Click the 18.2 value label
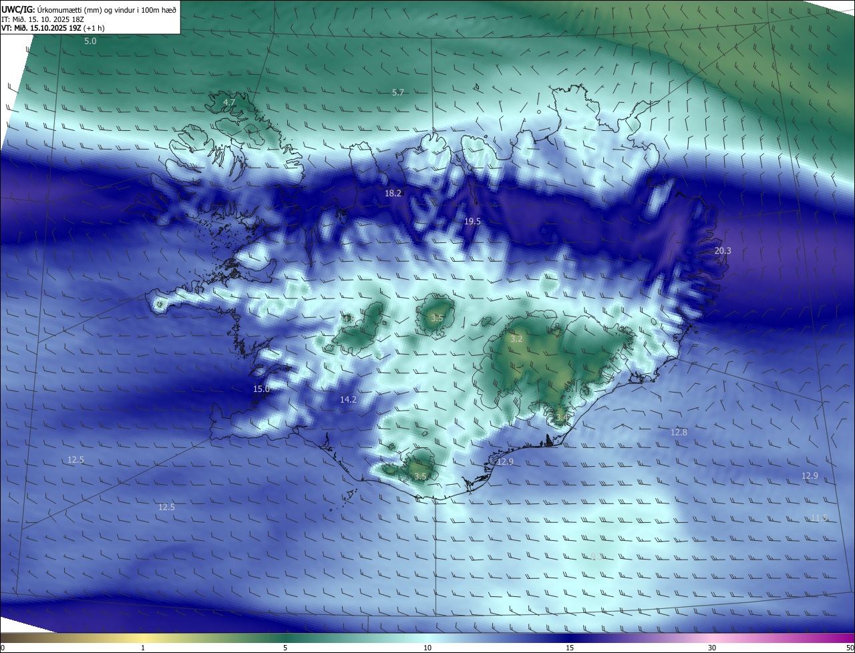 click(393, 193)
